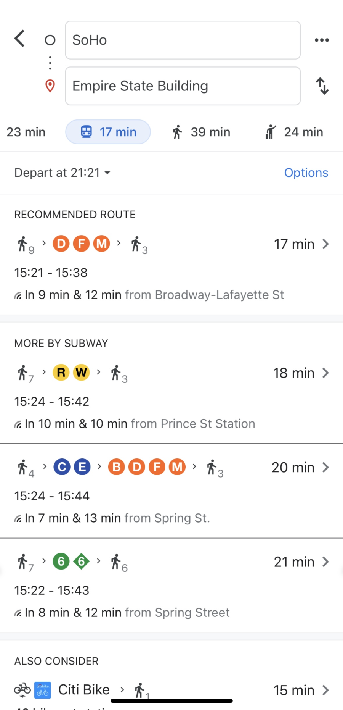343x710 pixels.
Task: Tap the red destination pin icon
Action: pos(50,86)
